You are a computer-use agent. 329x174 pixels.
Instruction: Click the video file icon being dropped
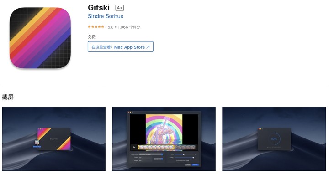(x=37, y=143)
